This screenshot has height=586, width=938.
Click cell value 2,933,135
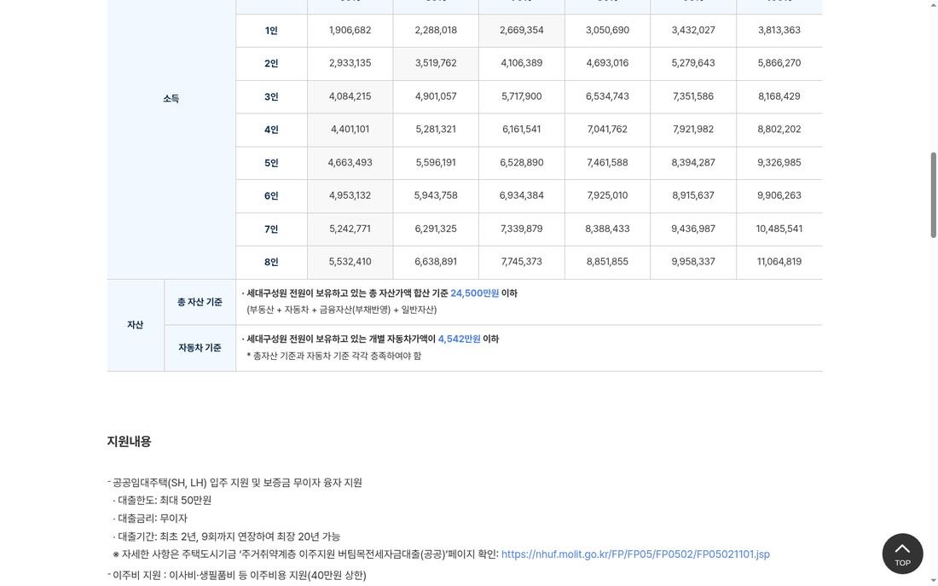coord(350,63)
